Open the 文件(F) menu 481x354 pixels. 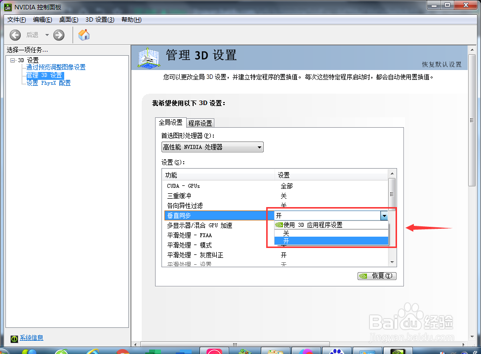click(17, 20)
